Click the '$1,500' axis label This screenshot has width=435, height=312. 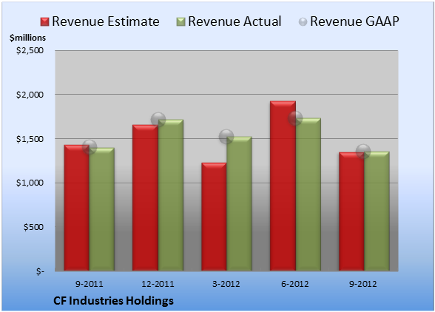[30, 139]
